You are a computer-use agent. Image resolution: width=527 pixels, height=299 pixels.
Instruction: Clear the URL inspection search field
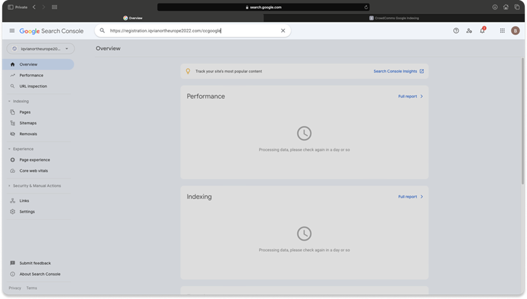[x=283, y=31]
